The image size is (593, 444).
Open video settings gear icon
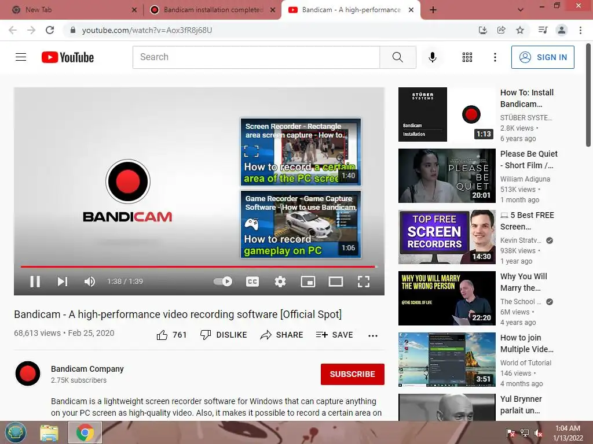coord(280,282)
